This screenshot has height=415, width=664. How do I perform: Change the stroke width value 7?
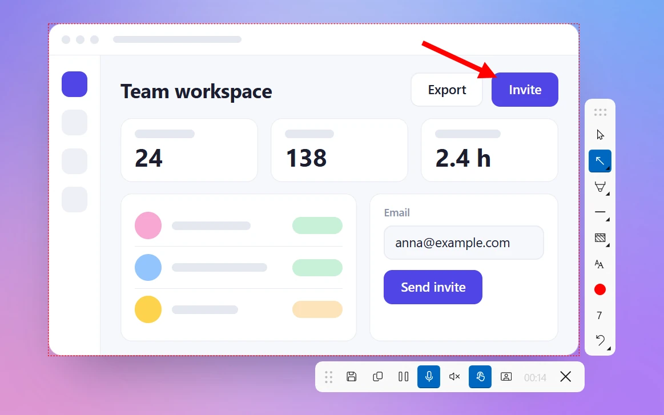(x=599, y=316)
